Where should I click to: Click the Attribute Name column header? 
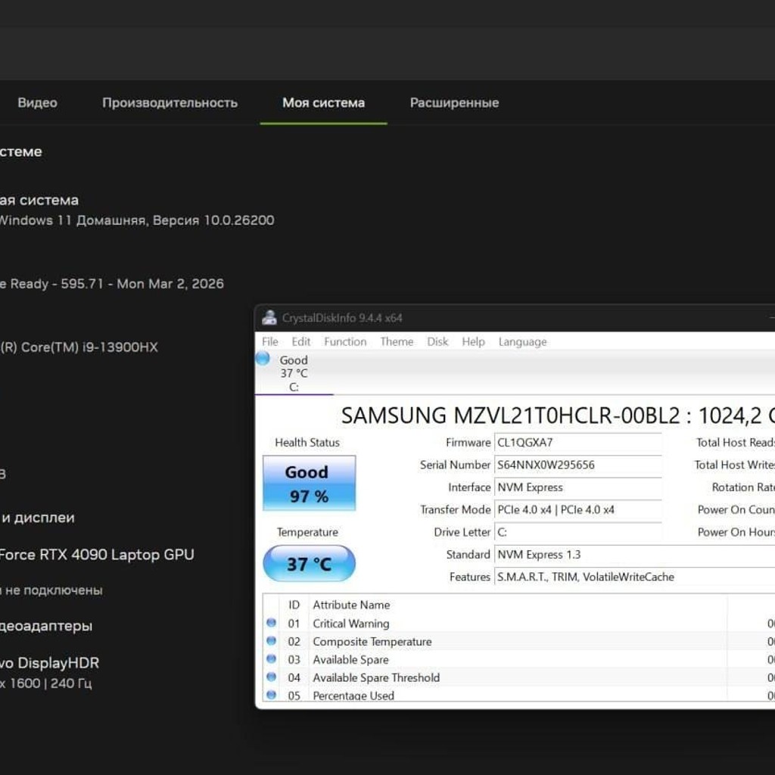tap(351, 605)
